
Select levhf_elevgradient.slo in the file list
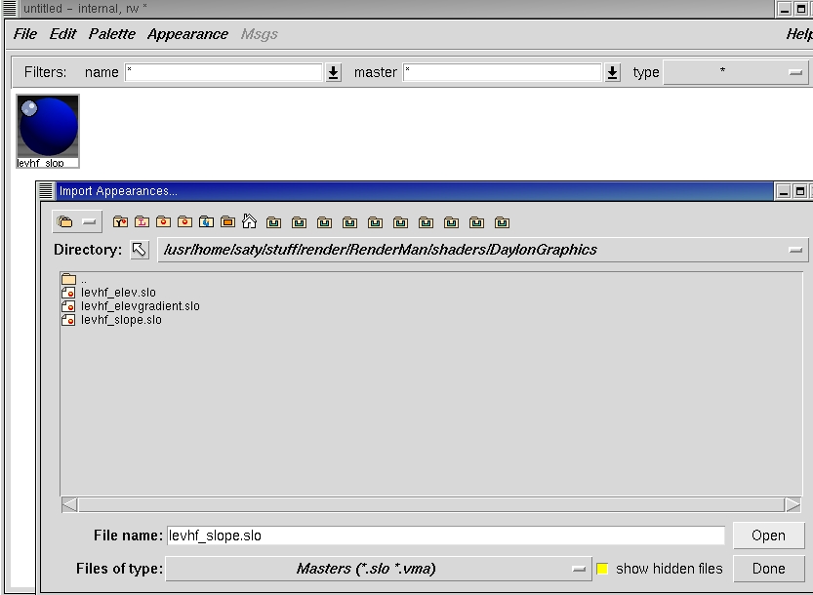130,306
